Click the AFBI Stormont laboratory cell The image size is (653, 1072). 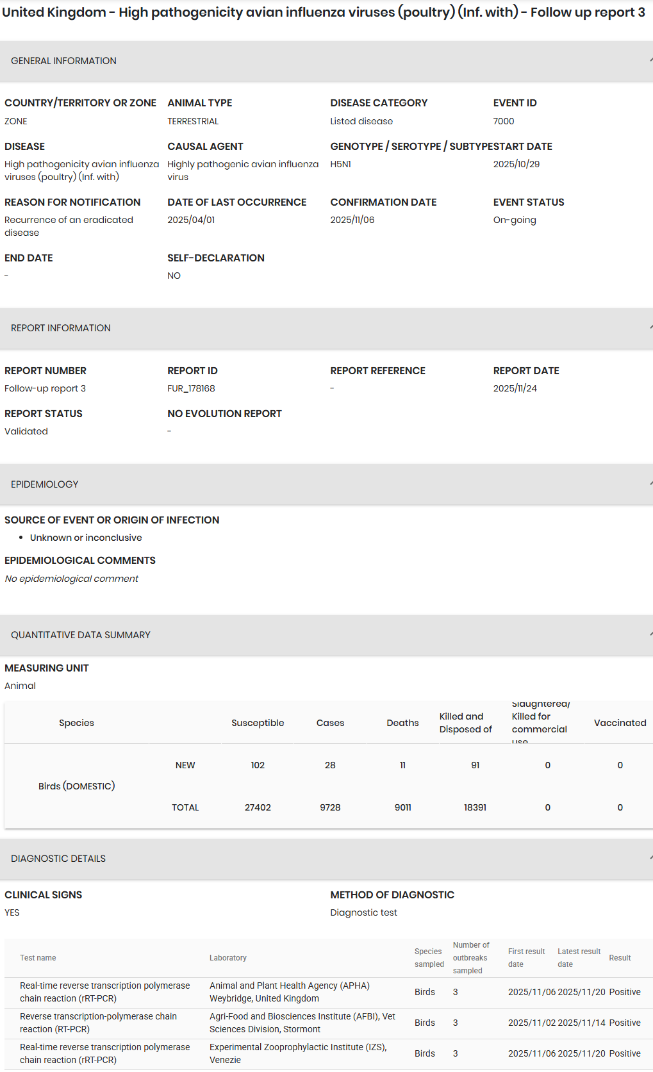tap(302, 1023)
